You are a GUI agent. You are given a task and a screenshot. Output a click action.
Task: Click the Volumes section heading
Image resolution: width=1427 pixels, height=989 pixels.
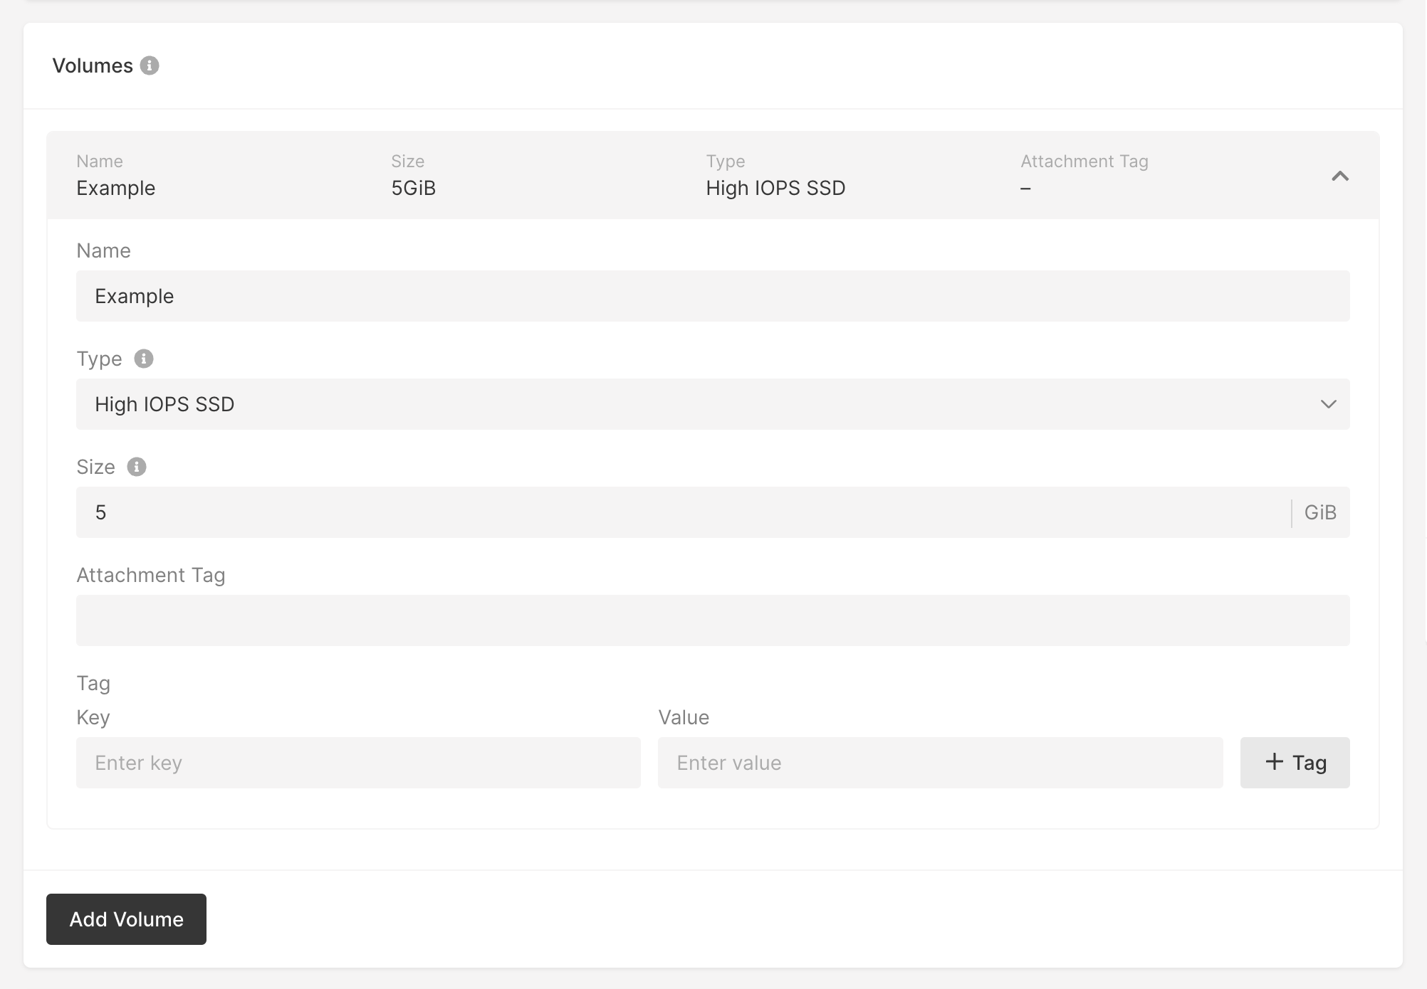[x=93, y=65]
